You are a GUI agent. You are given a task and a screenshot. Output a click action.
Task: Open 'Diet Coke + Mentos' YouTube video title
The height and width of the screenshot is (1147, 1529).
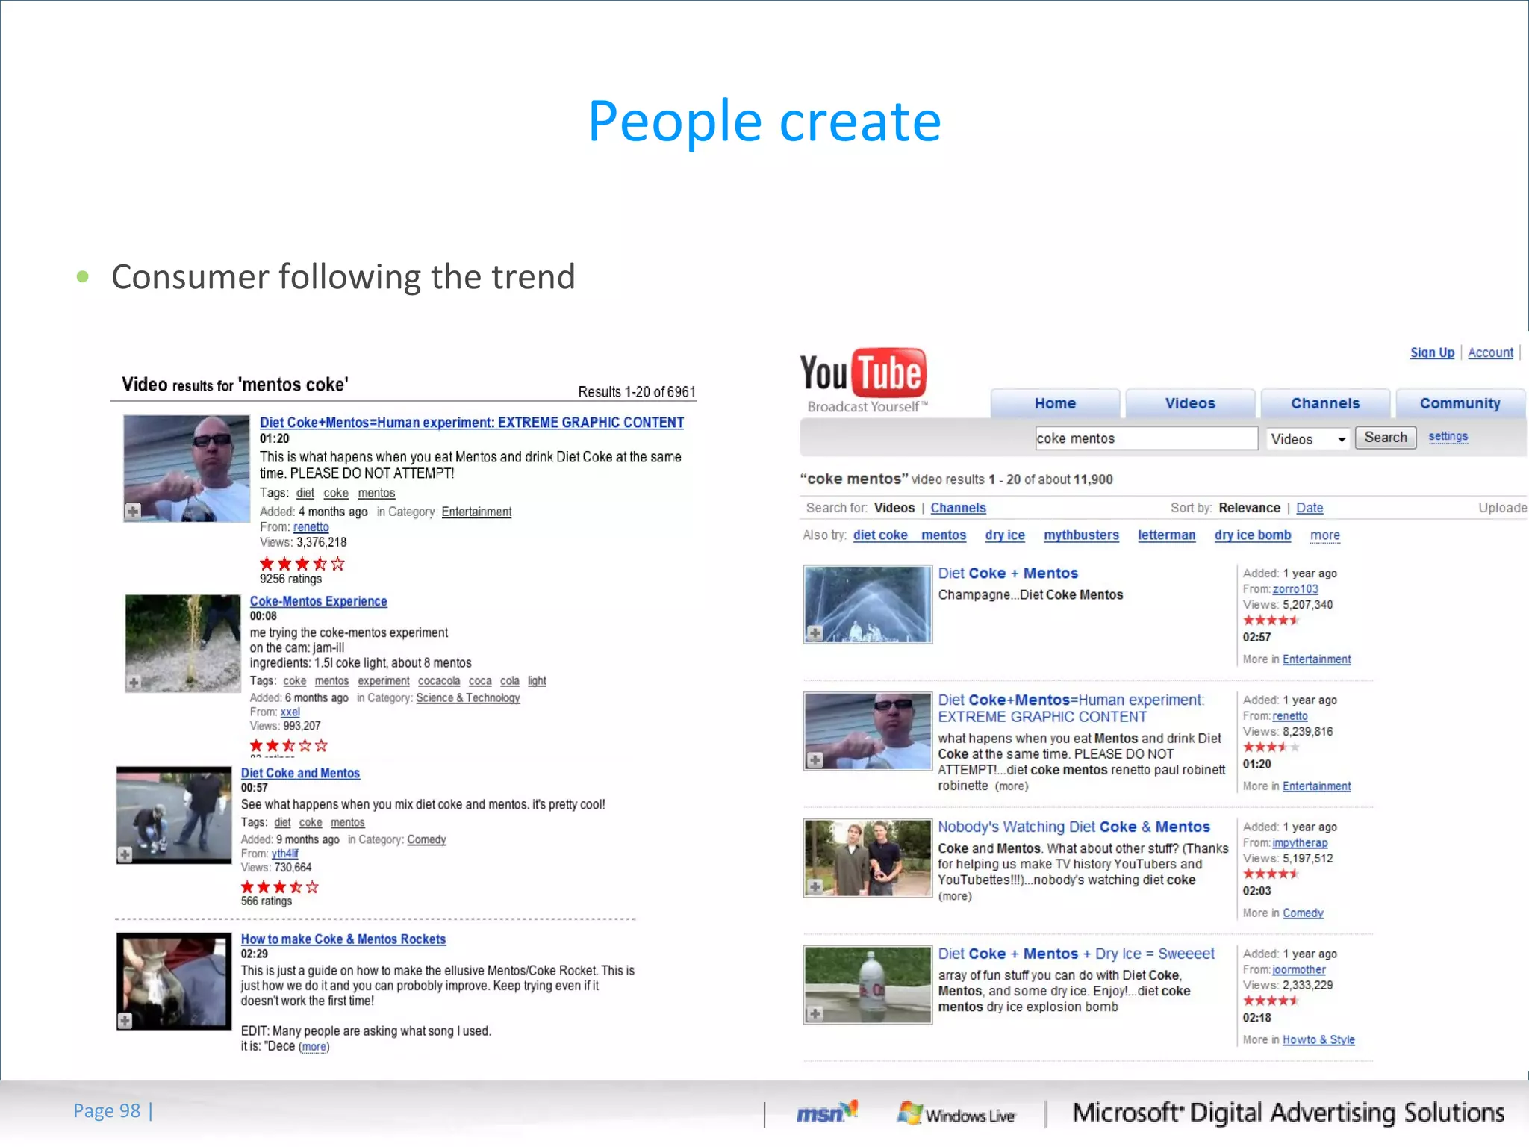coord(1008,573)
